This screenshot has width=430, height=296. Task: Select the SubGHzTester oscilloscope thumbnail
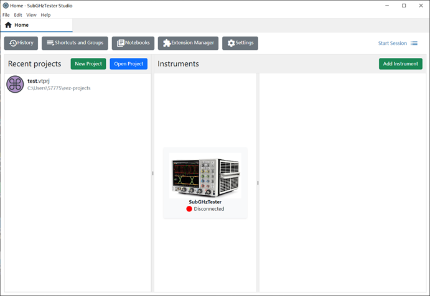pyautogui.click(x=205, y=175)
